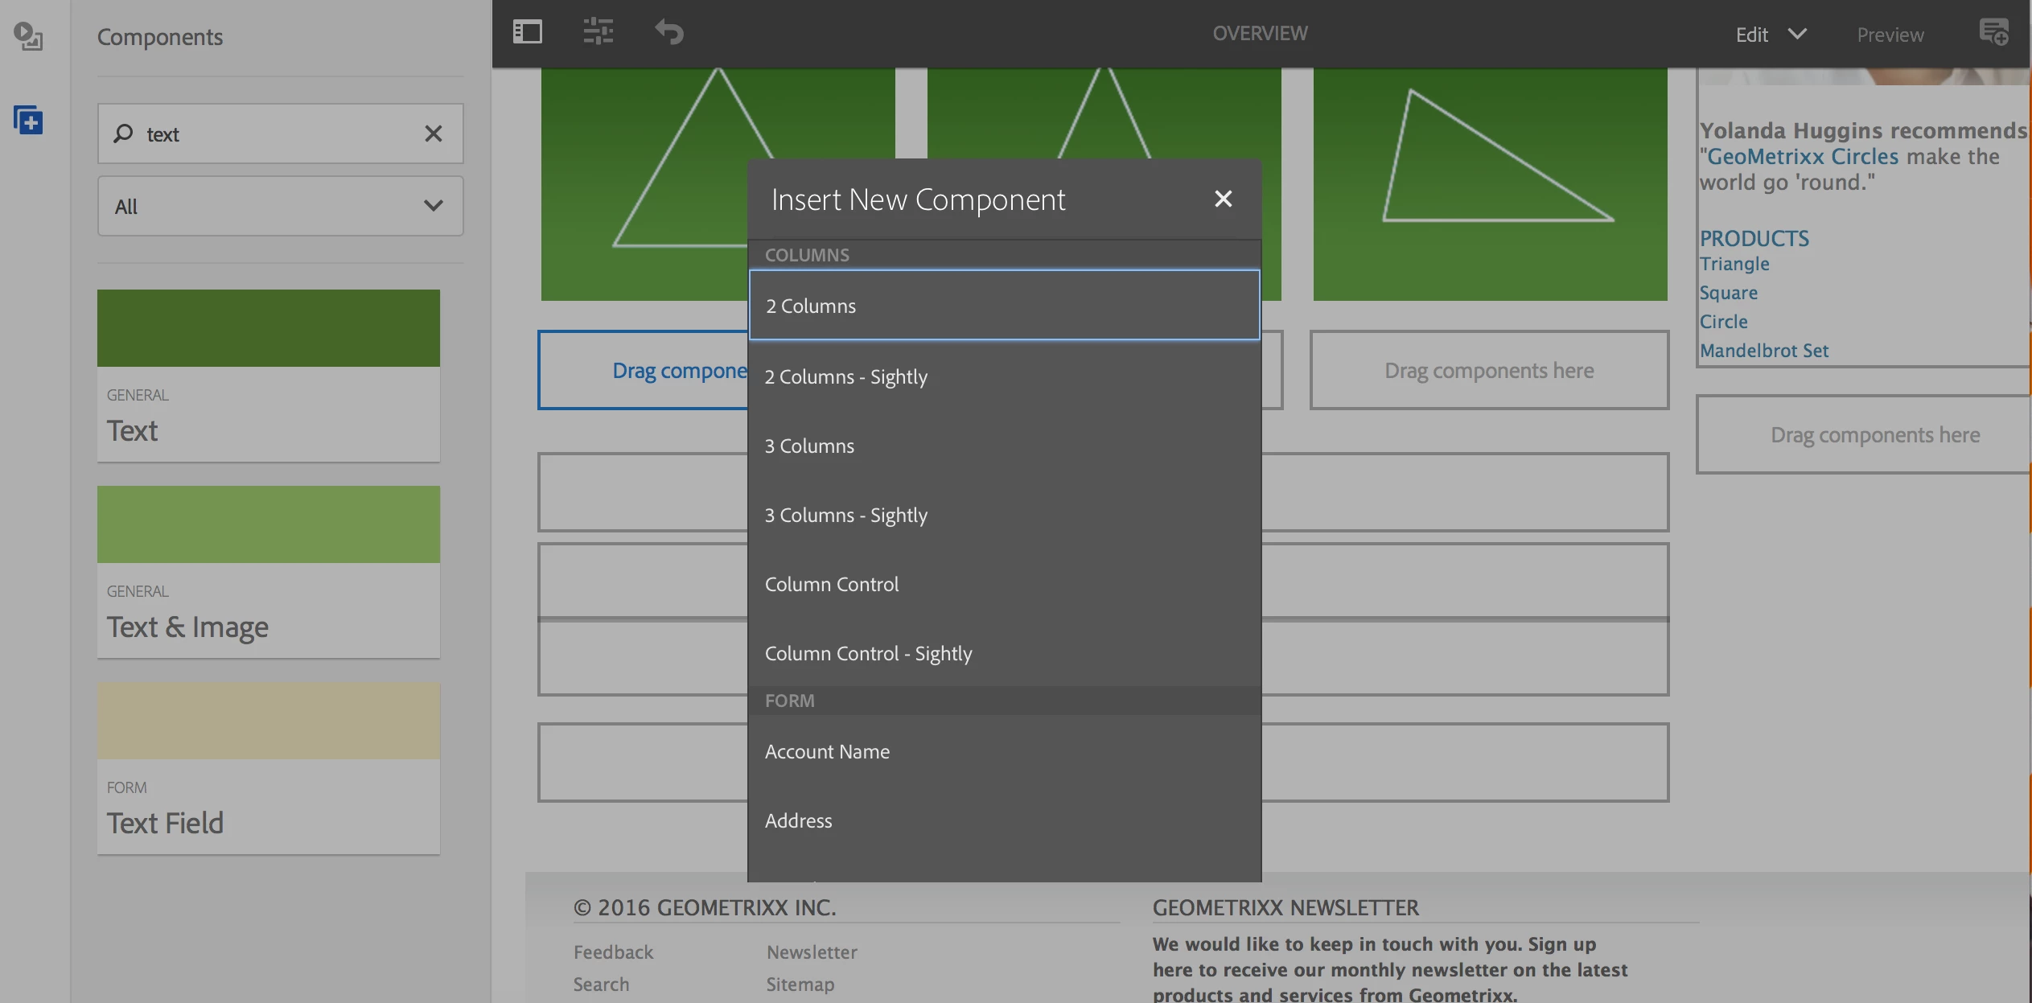Image resolution: width=2032 pixels, height=1003 pixels.
Task: Clear the text search field
Action: [x=433, y=134]
